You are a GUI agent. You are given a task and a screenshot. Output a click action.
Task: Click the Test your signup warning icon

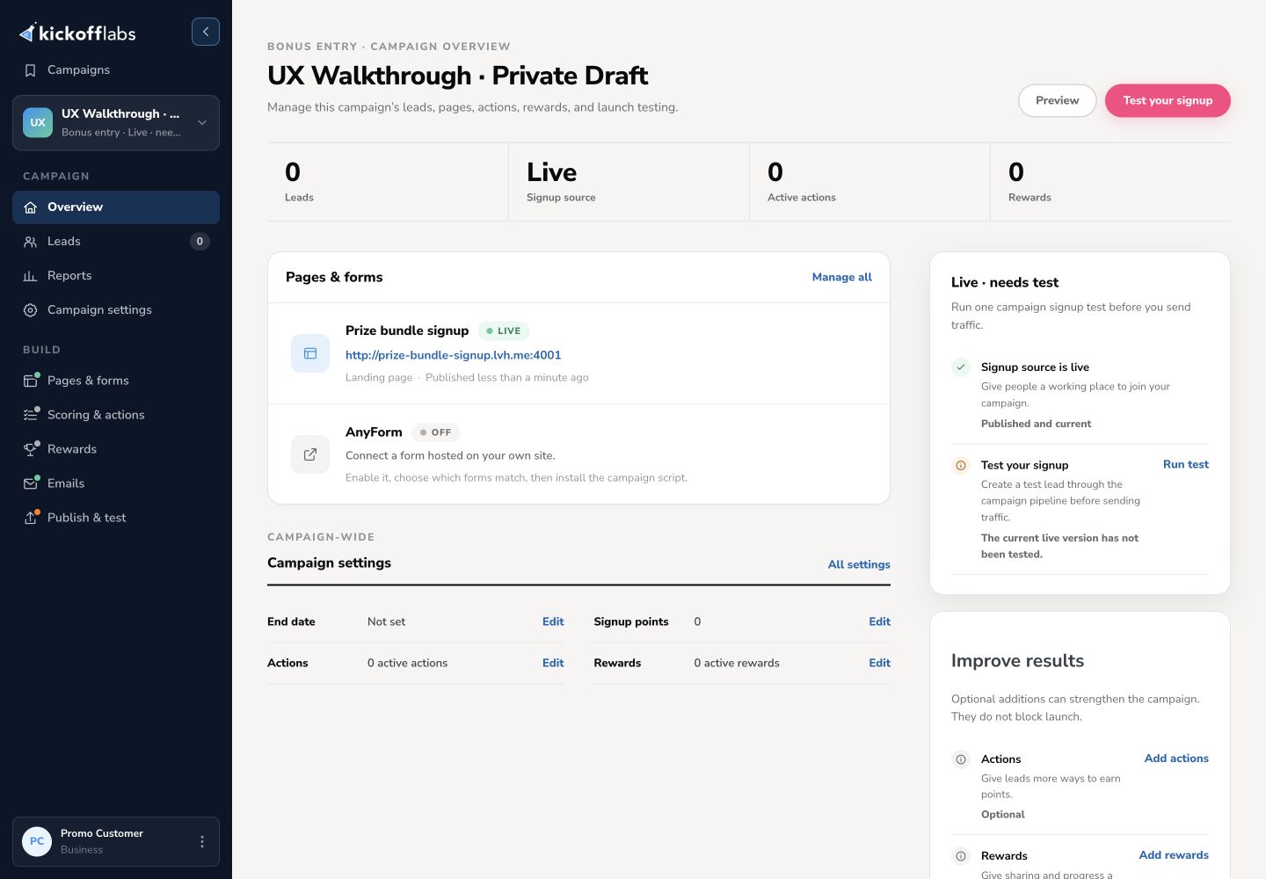point(961,465)
